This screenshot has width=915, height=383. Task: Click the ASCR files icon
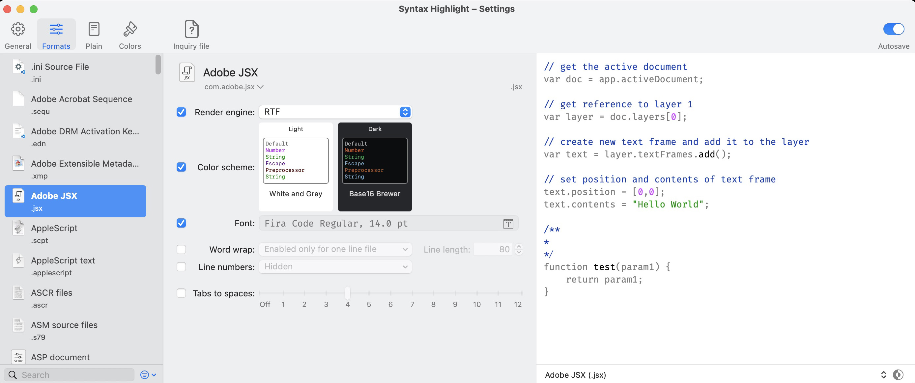(18, 292)
